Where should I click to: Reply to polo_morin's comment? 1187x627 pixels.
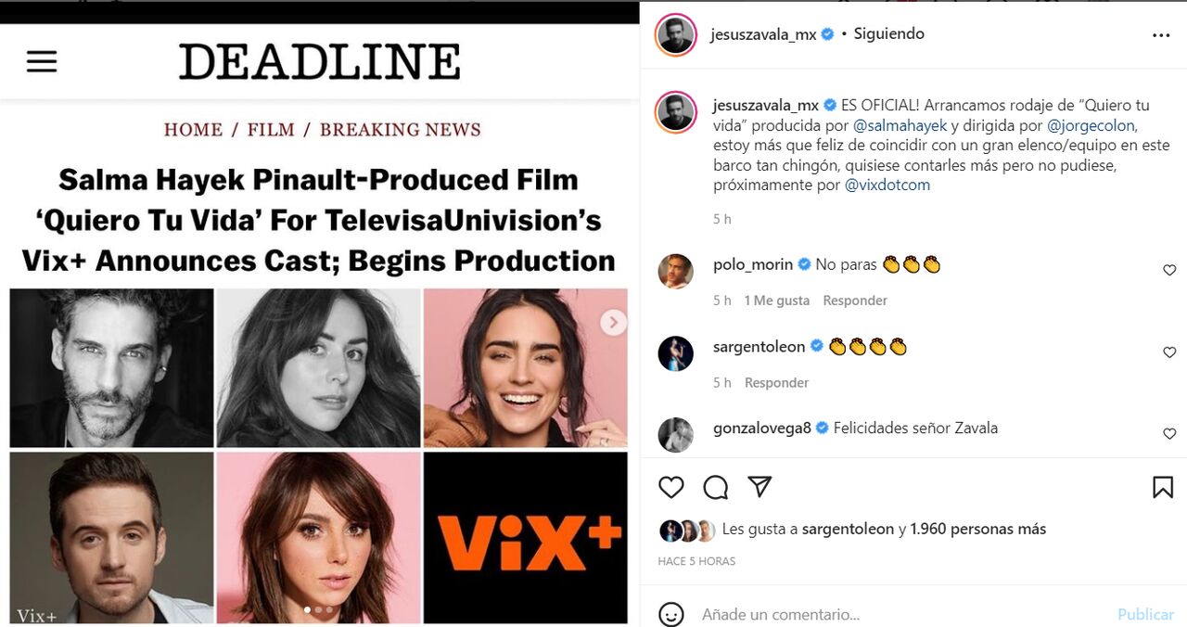[855, 301]
